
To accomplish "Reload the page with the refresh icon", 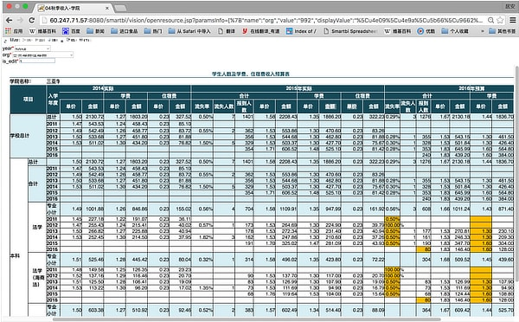I will point(31,20).
